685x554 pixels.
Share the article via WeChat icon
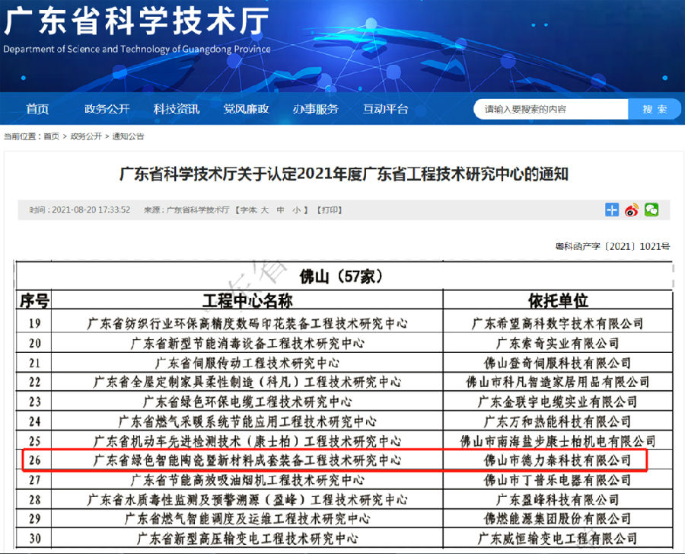point(652,210)
